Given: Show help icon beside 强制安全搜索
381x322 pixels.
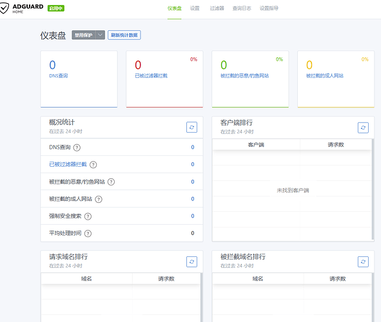Looking at the screenshot, I should (88, 216).
